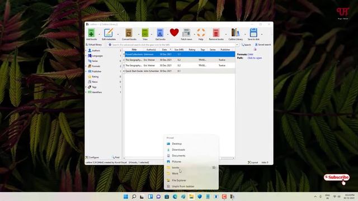Sort by the Size (MB) column header

179,50
